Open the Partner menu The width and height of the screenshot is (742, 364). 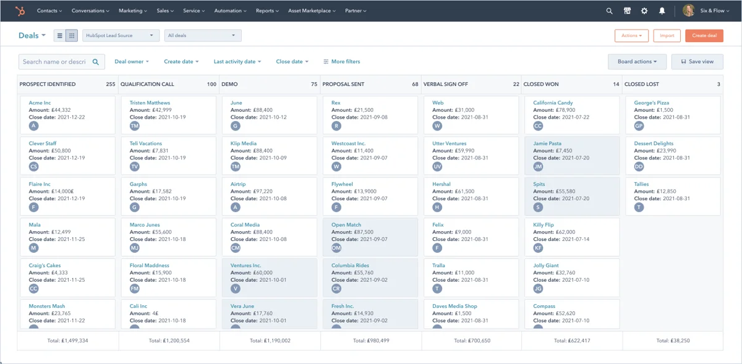(356, 11)
